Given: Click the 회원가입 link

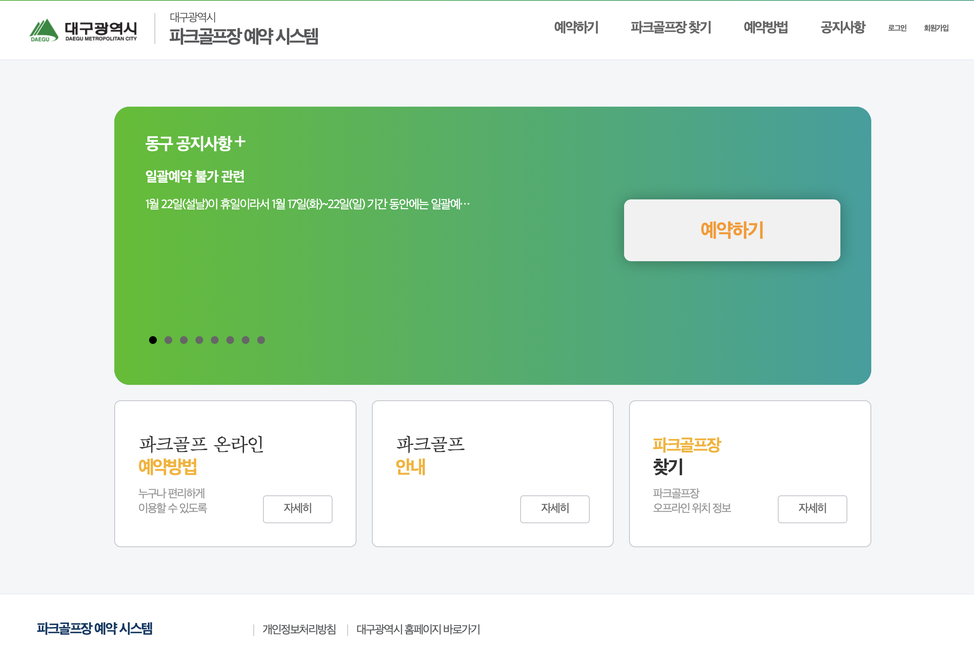Looking at the screenshot, I should (936, 28).
